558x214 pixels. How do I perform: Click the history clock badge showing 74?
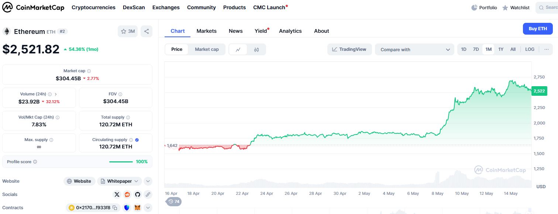(x=173, y=201)
